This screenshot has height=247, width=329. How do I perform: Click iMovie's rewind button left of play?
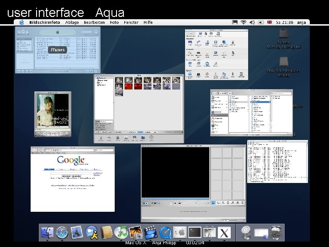[x=171, y=203]
